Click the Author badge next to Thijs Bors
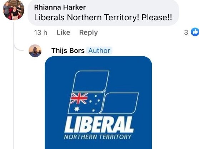The height and width of the screenshot is (149, 199). tap(99, 51)
